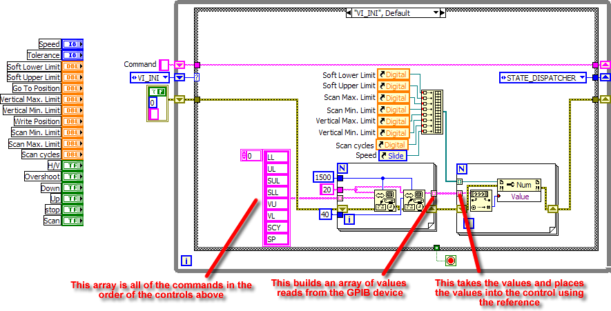Click the H/V boolean TF terminal
The width and height of the screenshot is (611, 311).
pyautogui.click(x=72, y=165)
